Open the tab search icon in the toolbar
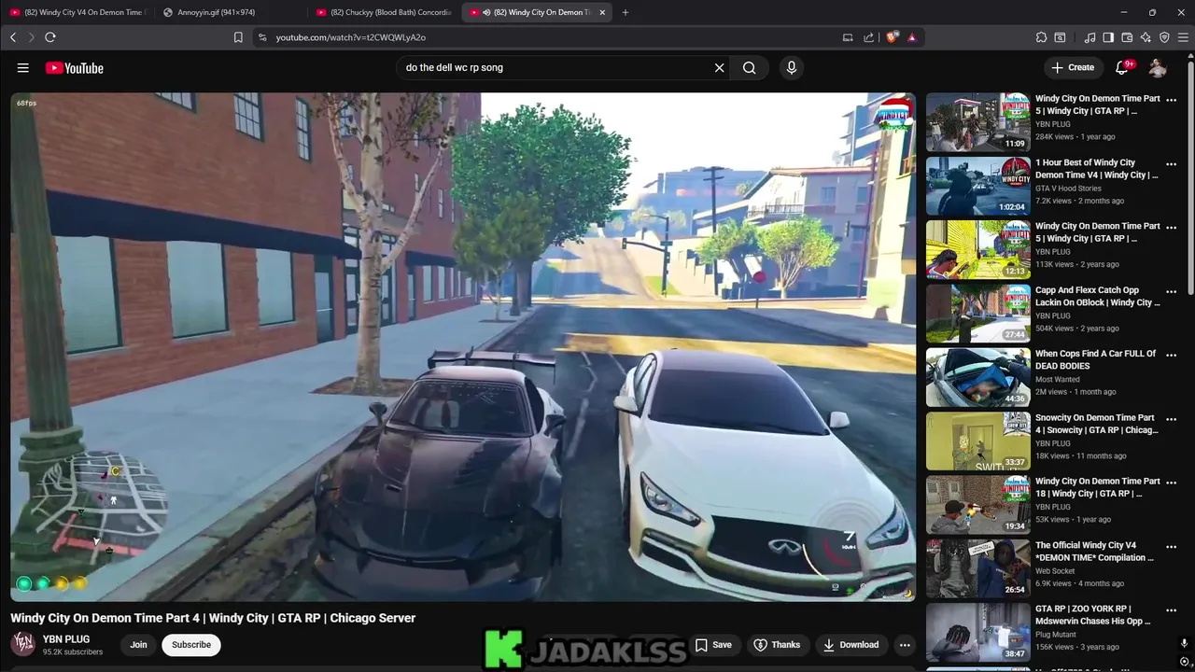This screenshot has height=672, width=1195. (1060, 37)
